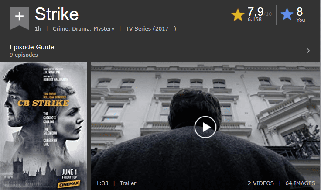321x190 pixels.
Task: Click the 9 episodes text
Action: [24, 55]
